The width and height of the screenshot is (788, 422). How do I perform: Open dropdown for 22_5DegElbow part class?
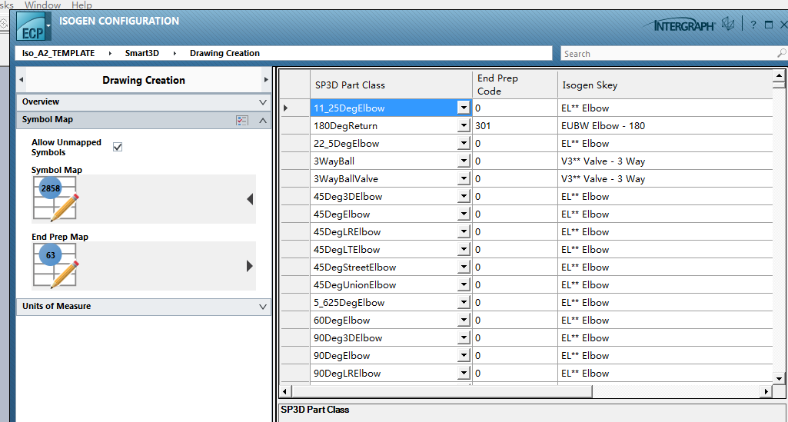click(464, 144)
